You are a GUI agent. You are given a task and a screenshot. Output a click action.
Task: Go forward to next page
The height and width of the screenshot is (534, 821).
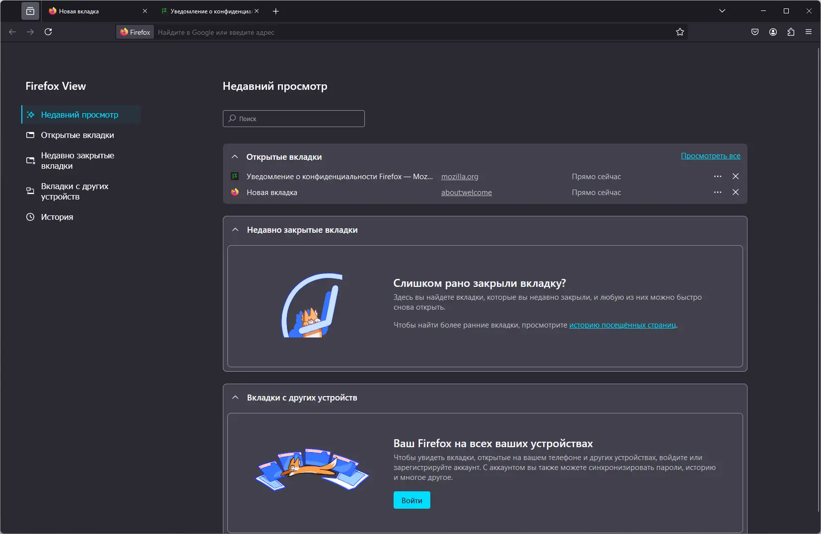[x=30, y=32]
